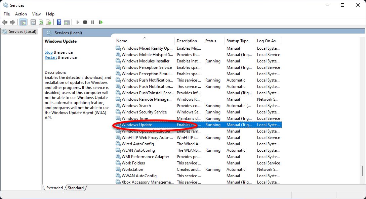Open the File menu

pos(7,14)
